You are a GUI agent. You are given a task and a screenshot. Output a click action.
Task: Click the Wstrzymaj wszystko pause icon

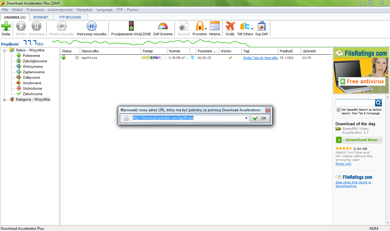pyautogui.click(x=91, y=26)
